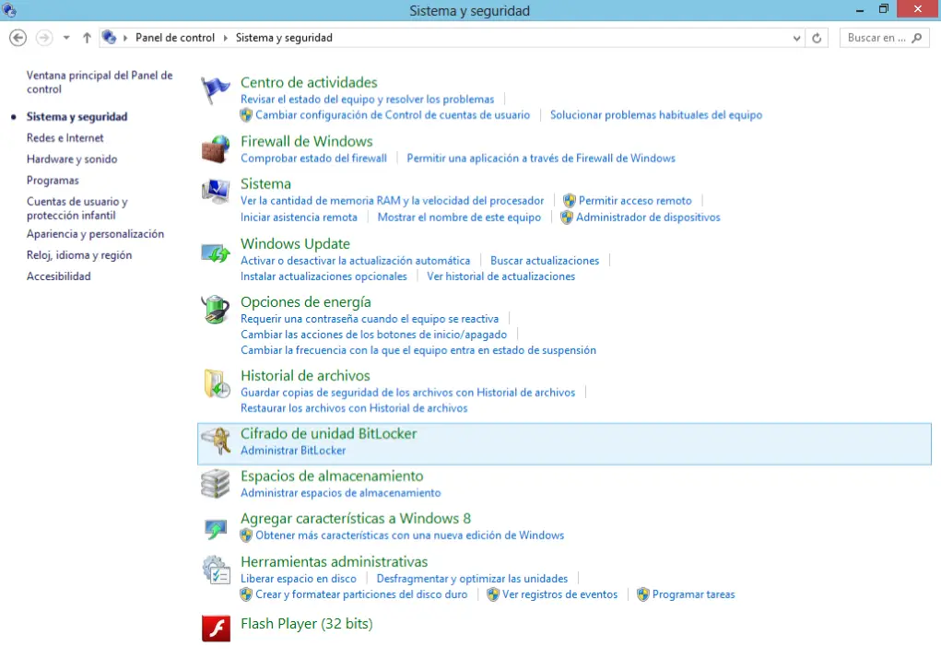Click Administrar espacios de almacenamiento
Image resolution: width=941 pixels, height=670 pixels.
coord(341,493)
